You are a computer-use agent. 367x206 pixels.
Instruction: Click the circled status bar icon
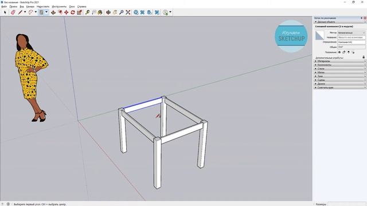point(8,204)
